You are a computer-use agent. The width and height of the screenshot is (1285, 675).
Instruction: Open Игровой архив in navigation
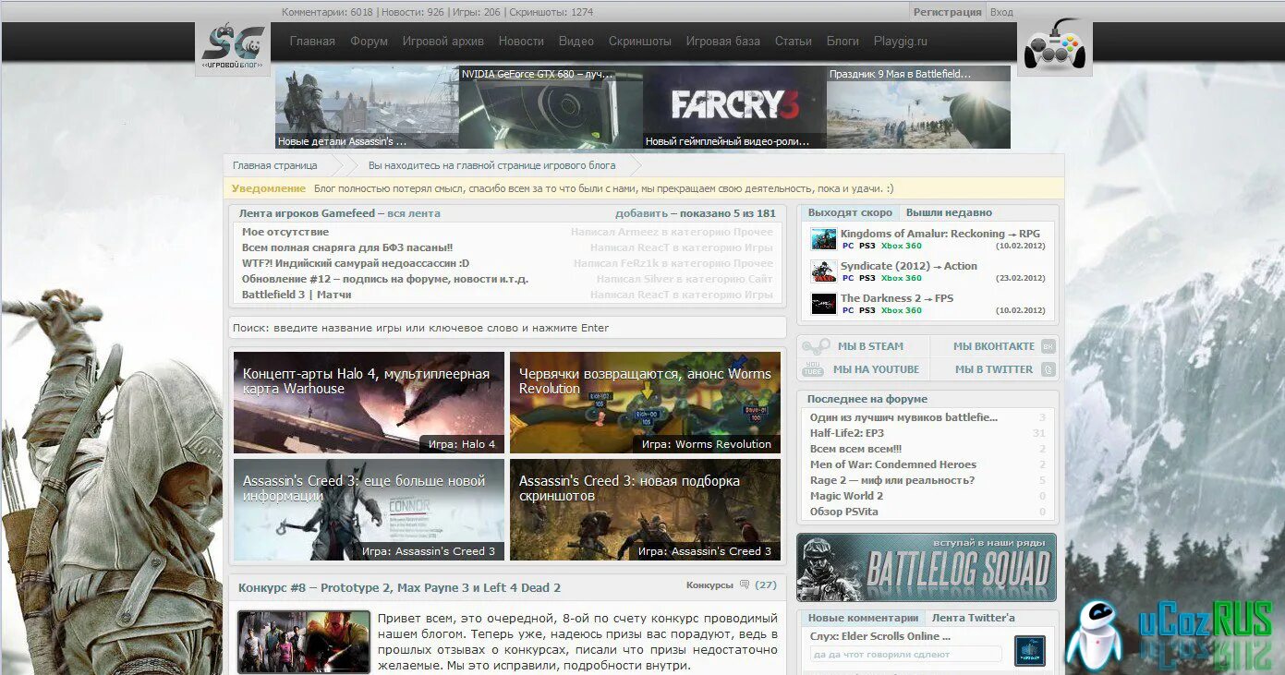coord(442,42)
